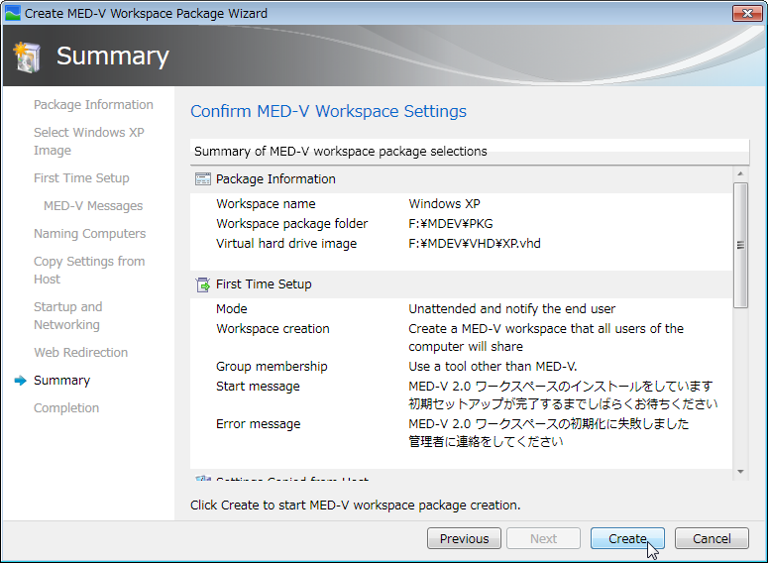Click the Create button

click(627, 538)
